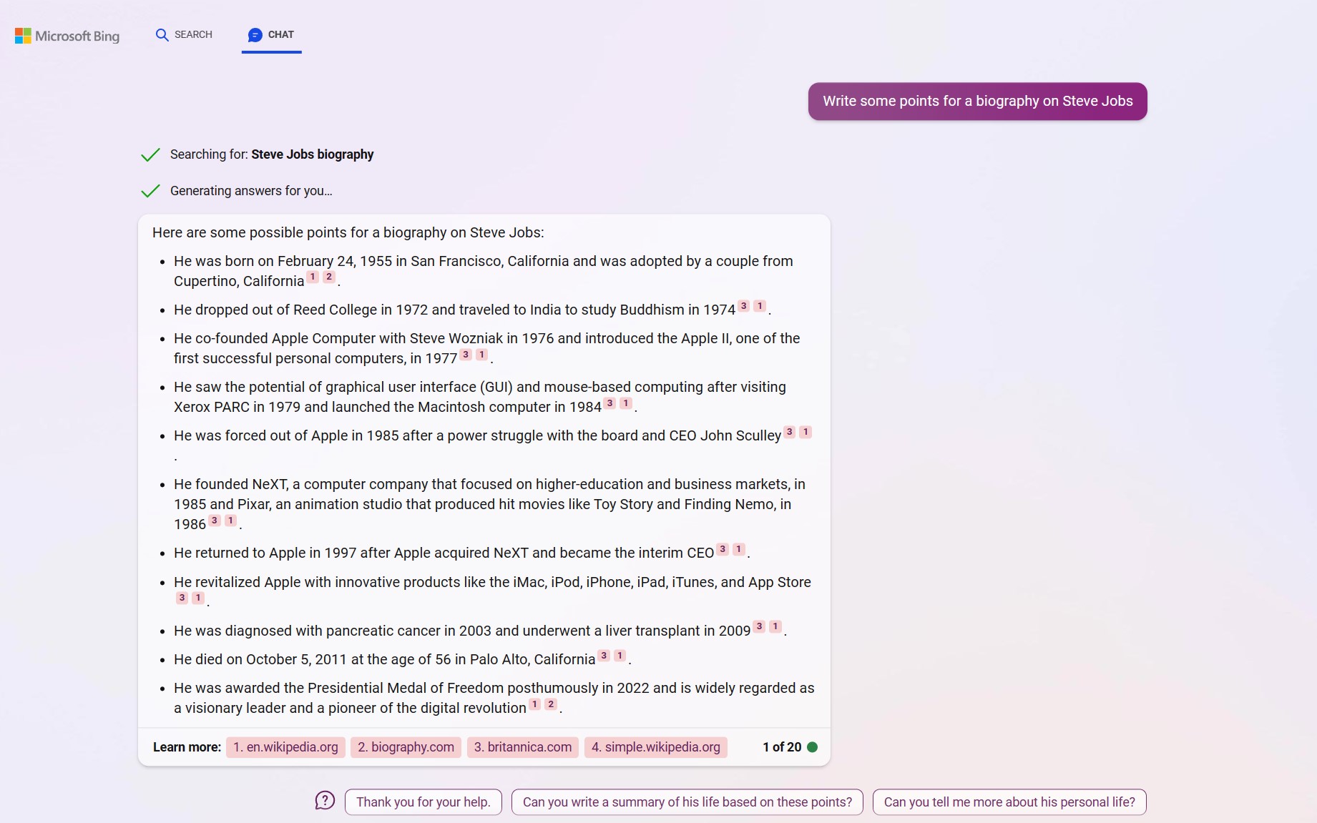Click the "Learn more:" label
This screenshot has height=823, width=1317.
pyautogui.click(x=187, y=747)
